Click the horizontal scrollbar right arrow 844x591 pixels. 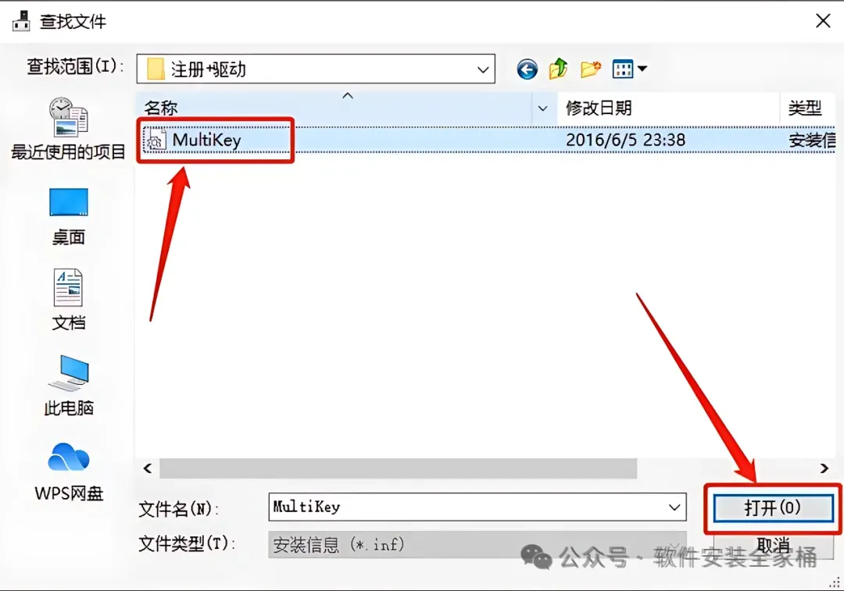pyautogui.click(x=824, y=468)
